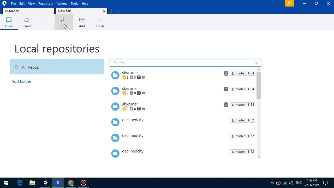Click the scroll-up arrow of the repository list

(259, 69)
